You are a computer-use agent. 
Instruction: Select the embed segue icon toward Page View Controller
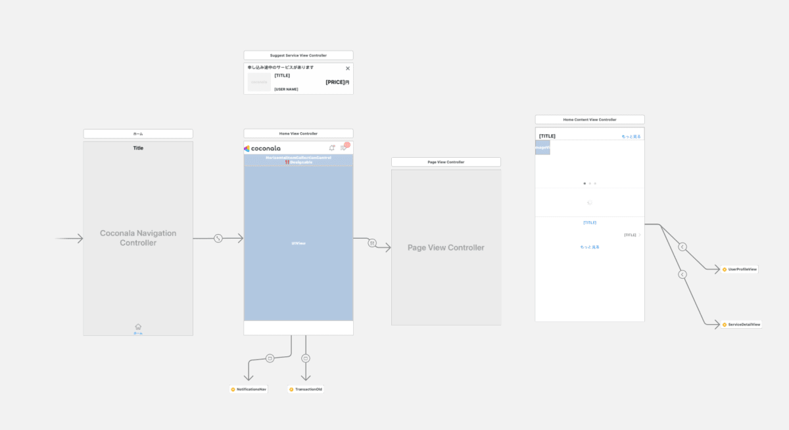(x=372, y=243)
